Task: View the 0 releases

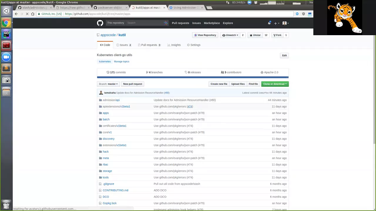Action: (x=193, y=72)
